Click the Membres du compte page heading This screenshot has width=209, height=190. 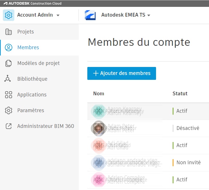pos(139,42)
